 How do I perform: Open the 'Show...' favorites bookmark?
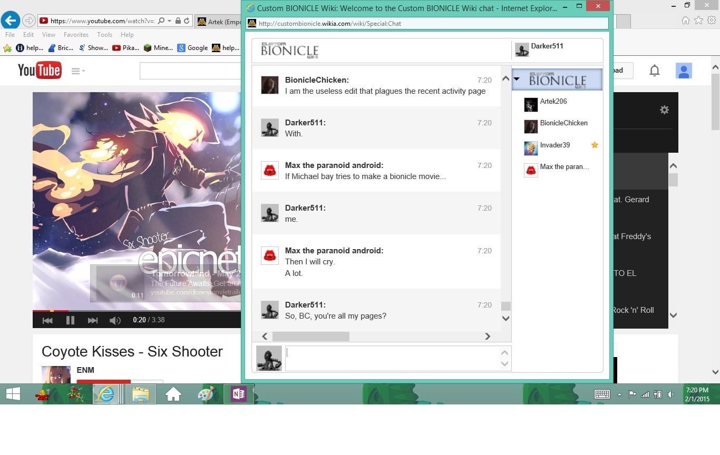93,48
